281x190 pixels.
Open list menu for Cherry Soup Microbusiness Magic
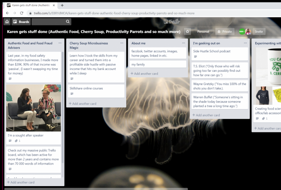tap(122, 43)
